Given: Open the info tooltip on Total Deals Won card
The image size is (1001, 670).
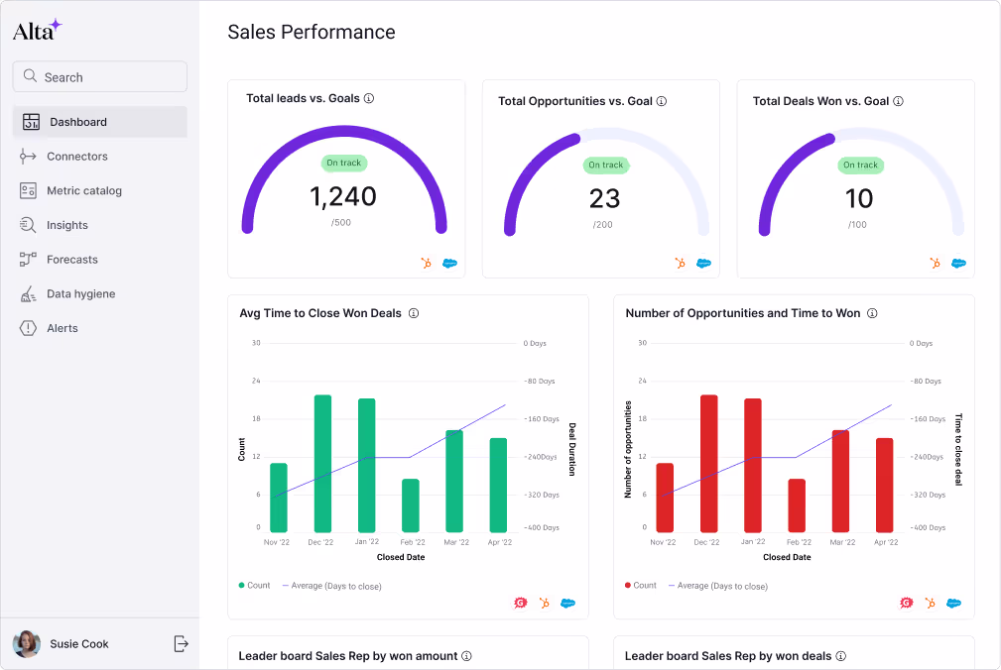Looking at the screenshot, I should [898, 100].
